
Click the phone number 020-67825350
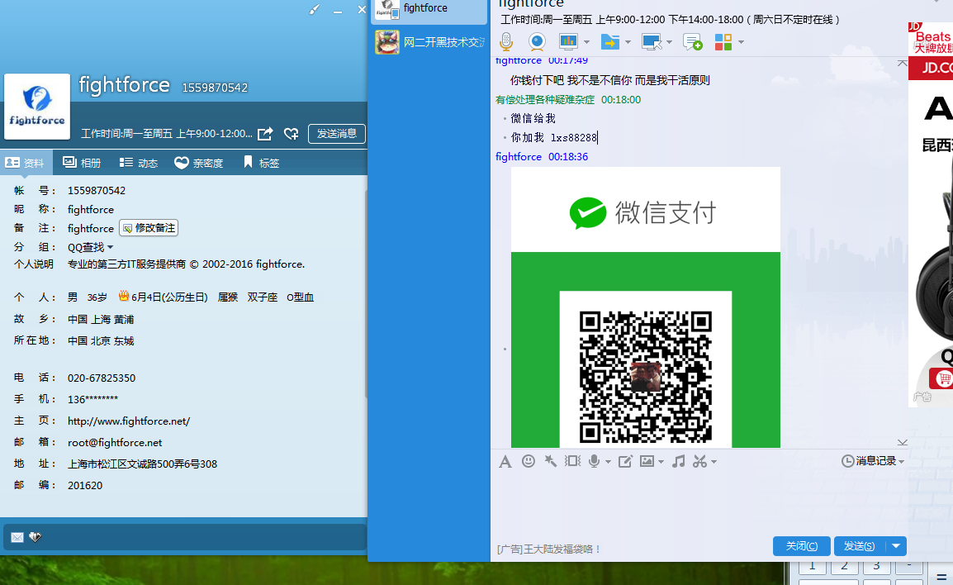[x=102, y=378]
